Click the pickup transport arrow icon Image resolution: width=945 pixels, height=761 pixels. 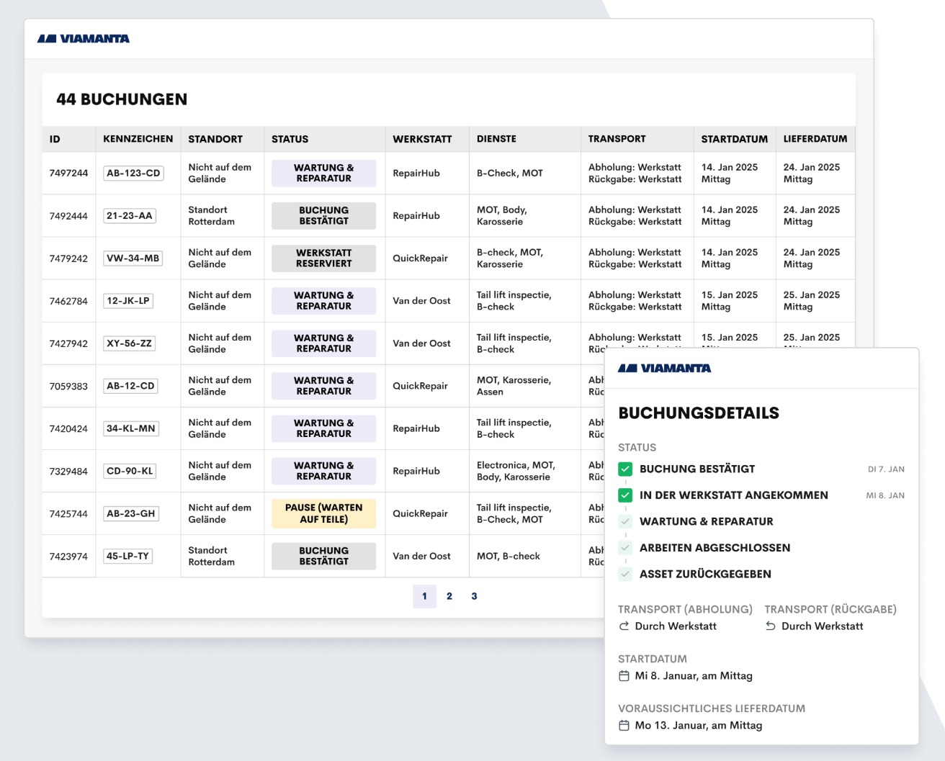[x=624, y=626]
